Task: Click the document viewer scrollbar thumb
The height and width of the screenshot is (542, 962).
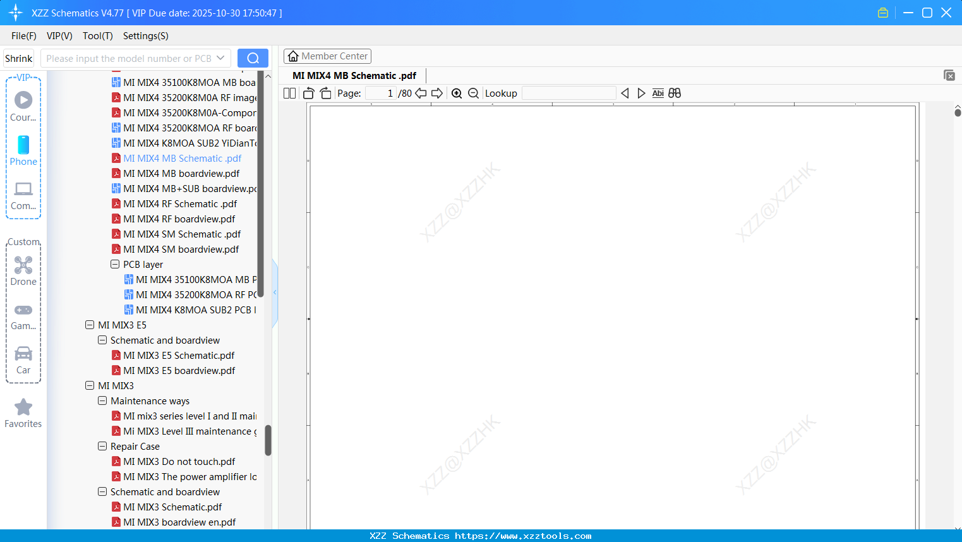Action: coord(958,112)
